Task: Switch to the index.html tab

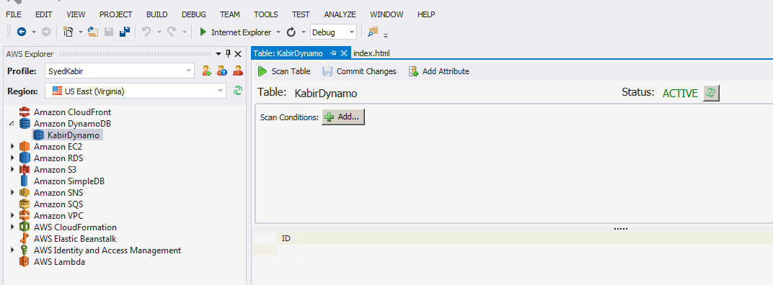Action: click(371, 53)
